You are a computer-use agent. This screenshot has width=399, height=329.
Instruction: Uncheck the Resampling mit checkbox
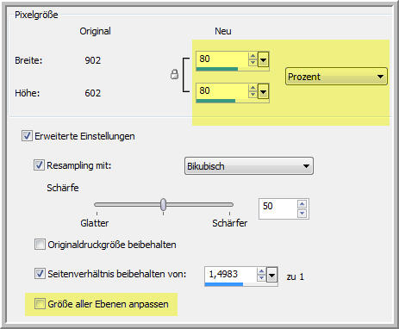coord(39,165)
